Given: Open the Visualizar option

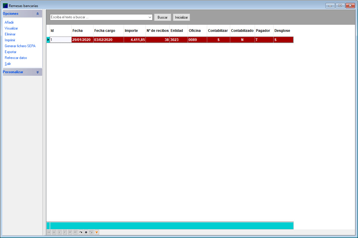Looking at the screenshot, I should (12, 28).
